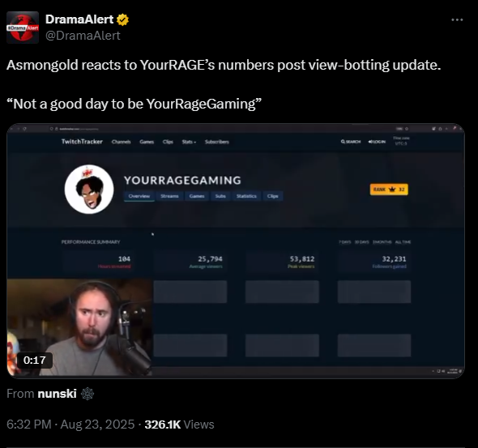Click the 326.1K Views count
Image resolution: width=478 pixels, height=448 pixels.
179,425
